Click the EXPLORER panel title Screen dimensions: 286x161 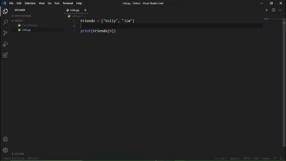point(20,10)
